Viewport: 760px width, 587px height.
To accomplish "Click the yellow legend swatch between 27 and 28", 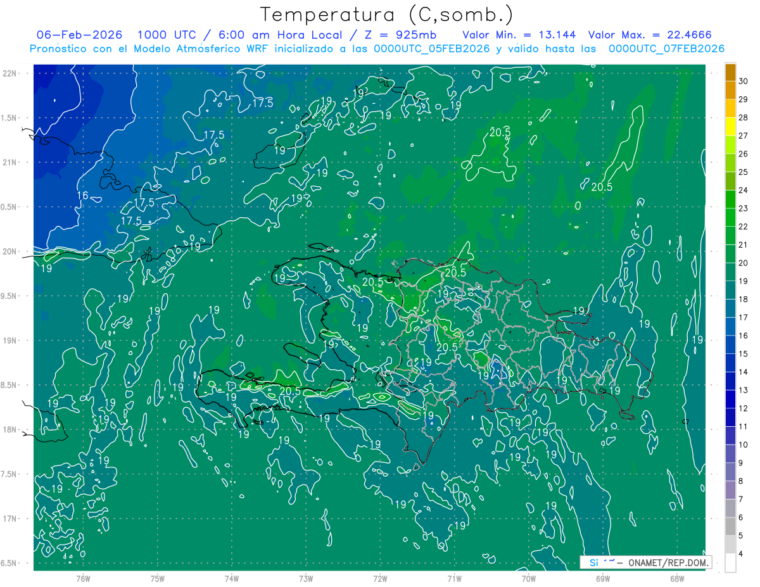I will (x=730, y=127).
